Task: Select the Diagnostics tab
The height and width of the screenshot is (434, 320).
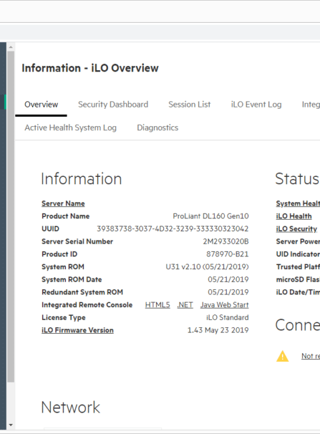Action: 157,128
